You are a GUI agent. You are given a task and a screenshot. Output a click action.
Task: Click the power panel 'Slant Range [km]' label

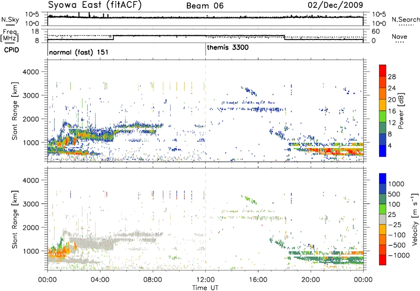point(14,111)
